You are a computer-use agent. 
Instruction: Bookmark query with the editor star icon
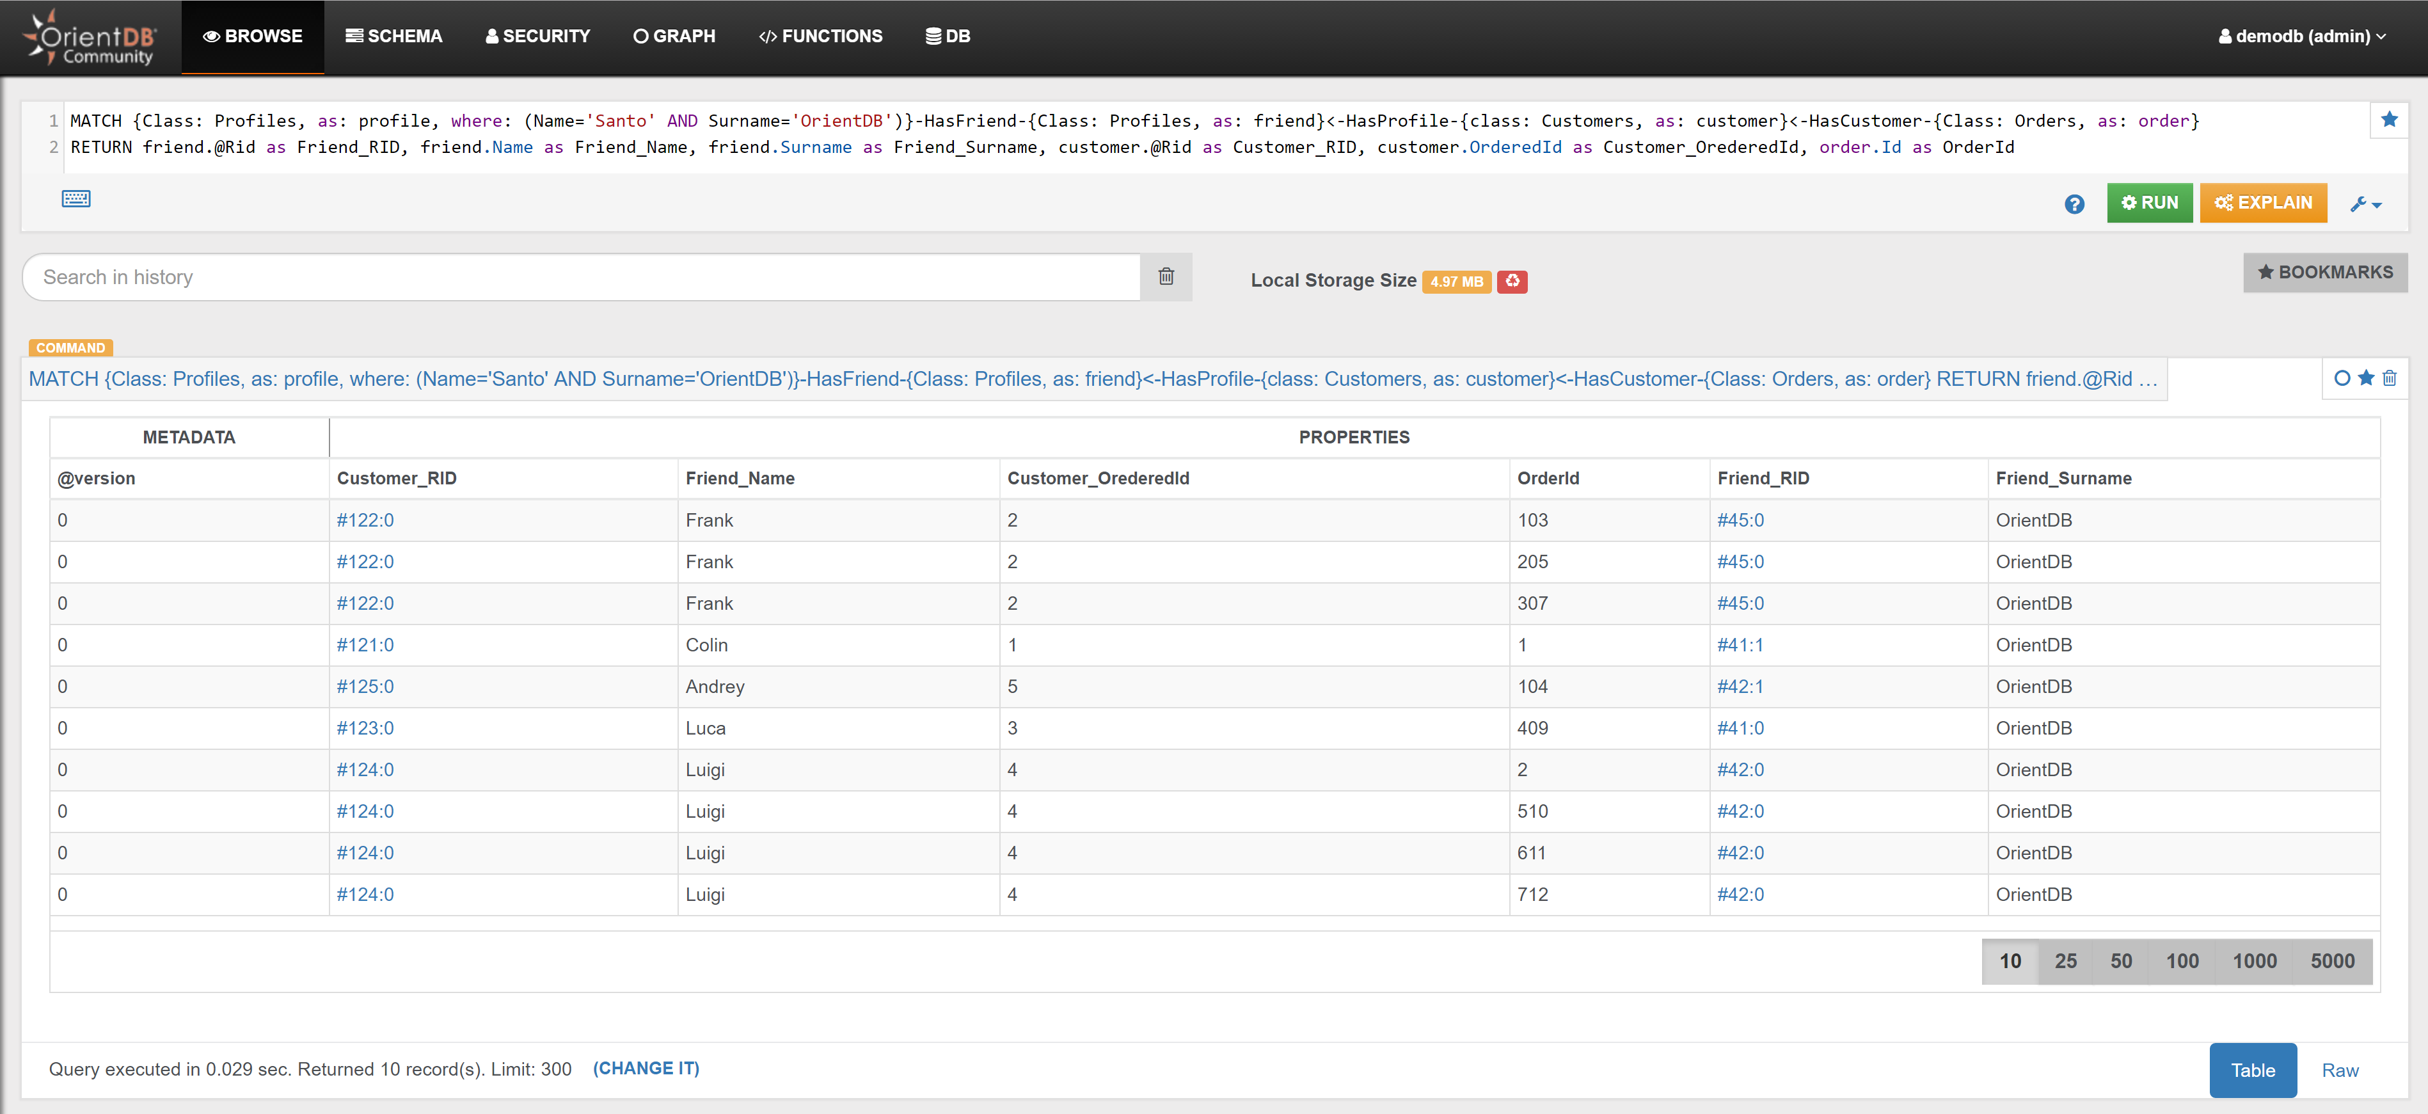click(2388, 120)
